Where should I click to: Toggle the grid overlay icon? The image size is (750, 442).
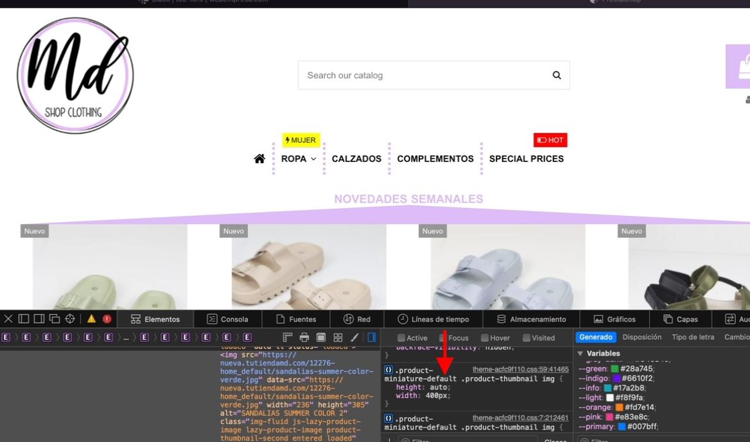[338, 337]
